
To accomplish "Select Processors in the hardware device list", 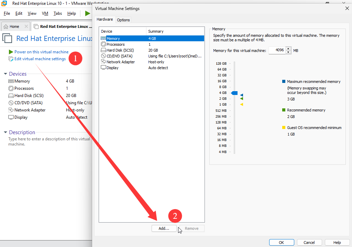I will [x=115, y=44].
